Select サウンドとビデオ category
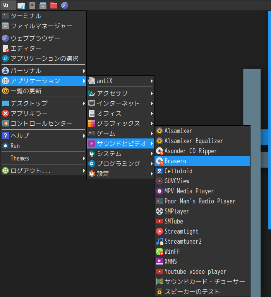This screenshot has height=297, width=271. (x=120, y=143)
